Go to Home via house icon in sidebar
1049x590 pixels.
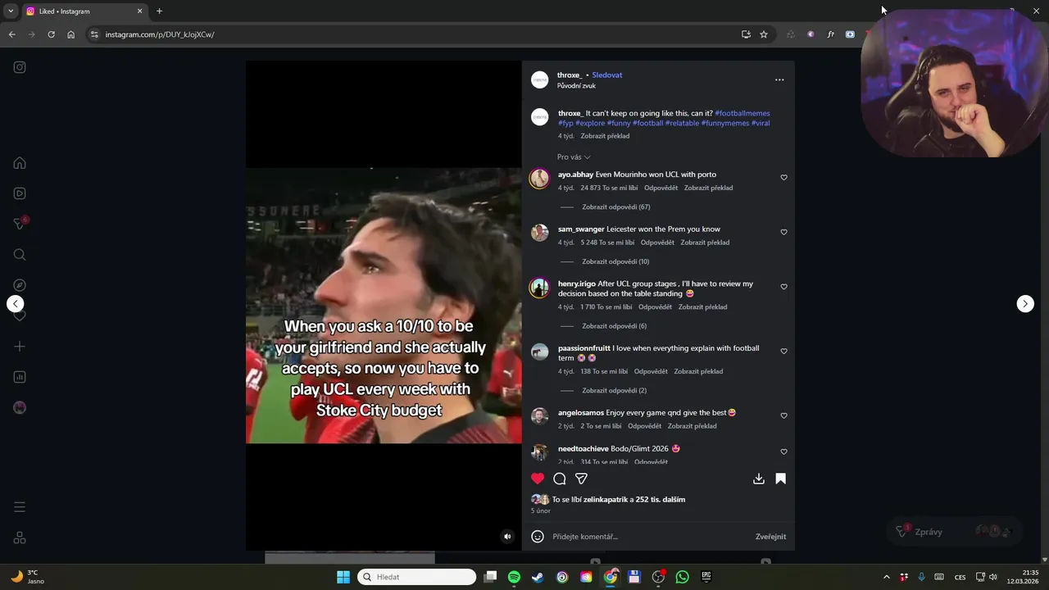[x=20, y=163]
